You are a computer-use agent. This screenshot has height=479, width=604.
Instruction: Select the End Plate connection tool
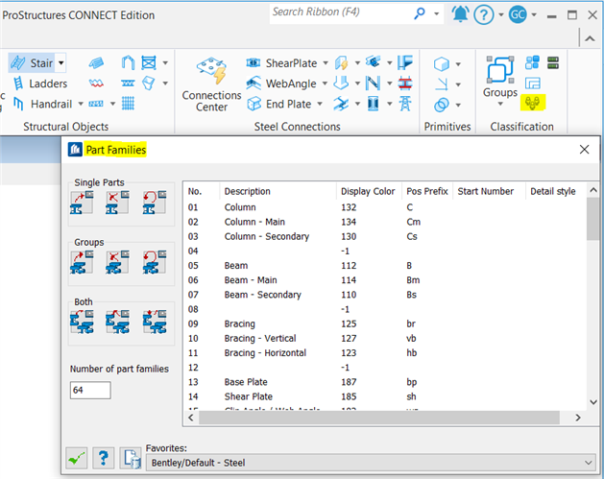[x=278, y=104]
